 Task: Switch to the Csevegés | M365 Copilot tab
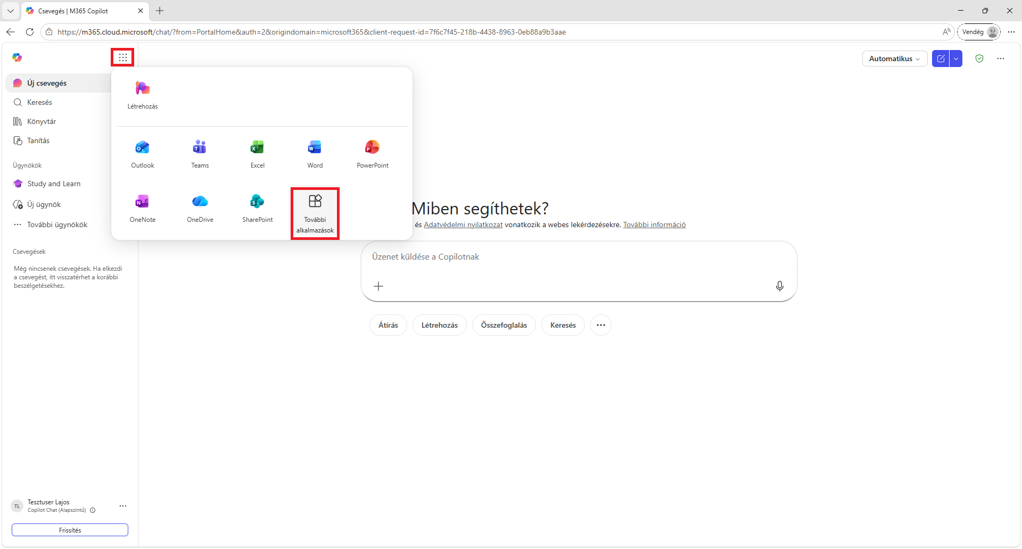click(x=85, y=11)
